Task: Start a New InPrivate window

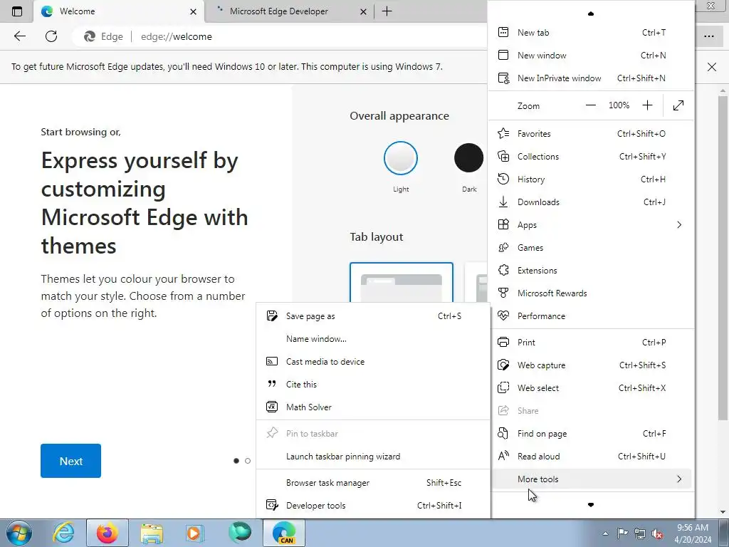Action: tap(591, 78)
